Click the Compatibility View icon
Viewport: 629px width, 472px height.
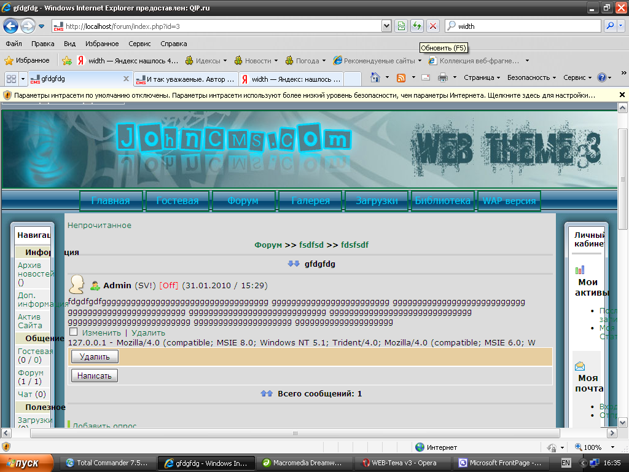pyautogui.click(x=401, y=26)
